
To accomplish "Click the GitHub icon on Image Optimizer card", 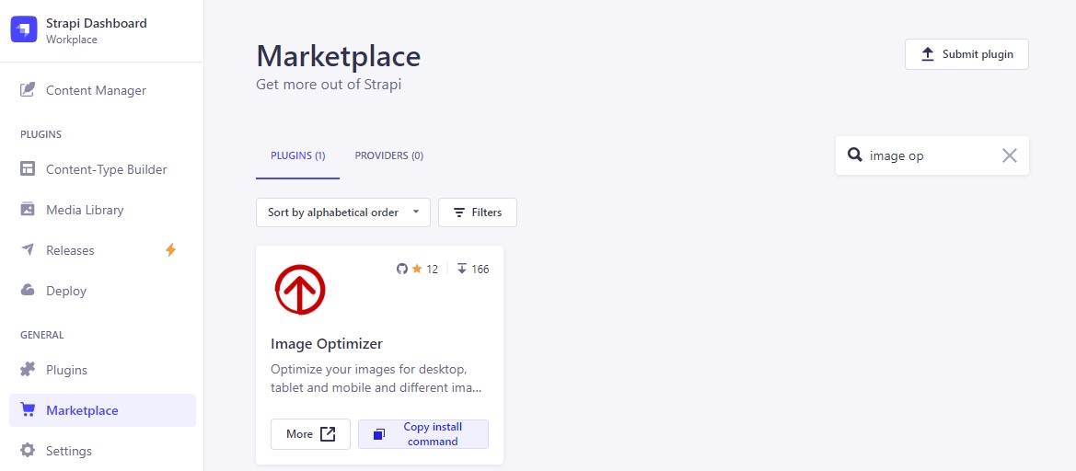I will [402, 269].
